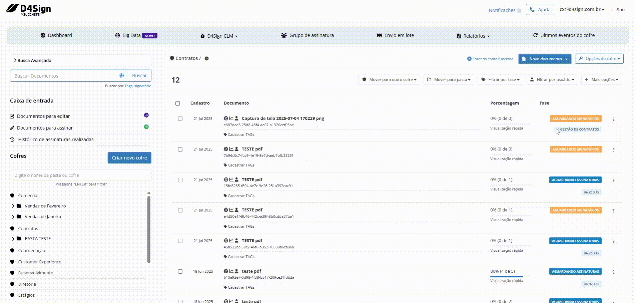635x303 pixels.
Task: Open kebab menu for teste pdf 610a92e7
Action: pyautogui.click(x=614, y=272)
